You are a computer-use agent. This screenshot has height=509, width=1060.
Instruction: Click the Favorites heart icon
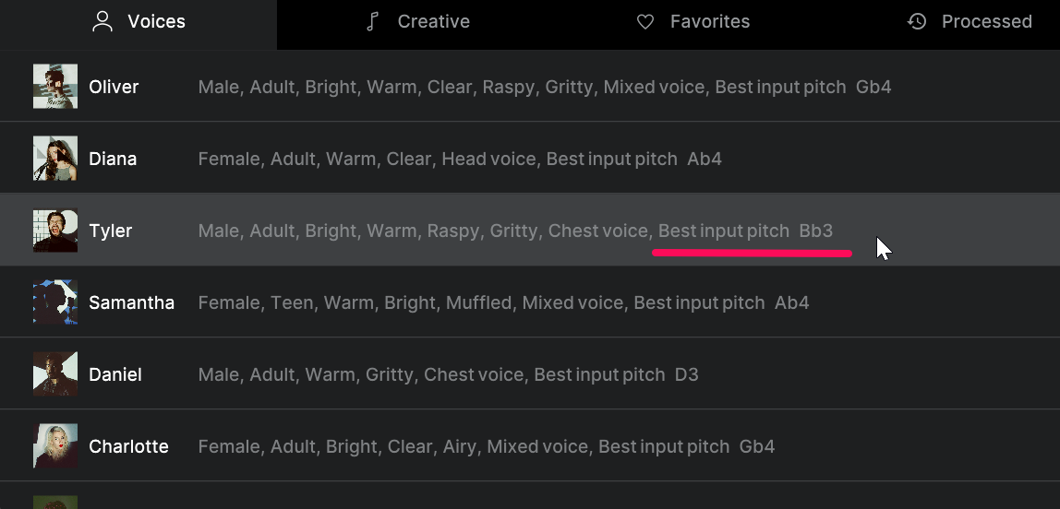(645, 21)
